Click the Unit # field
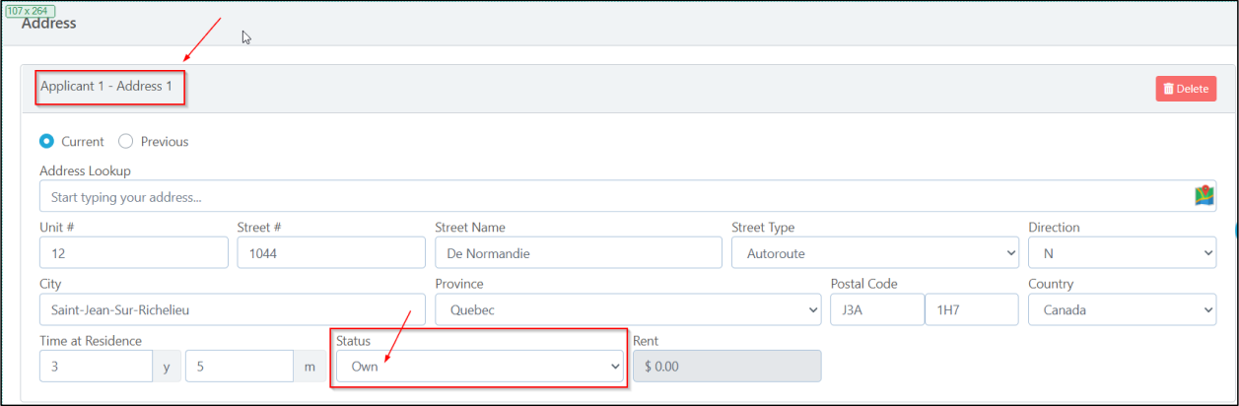Viewport: 1239px width, 406px height. tap(133, 253)
